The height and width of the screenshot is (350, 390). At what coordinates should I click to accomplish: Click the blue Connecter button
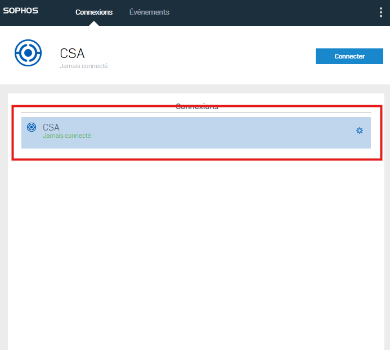coord(349,56)
